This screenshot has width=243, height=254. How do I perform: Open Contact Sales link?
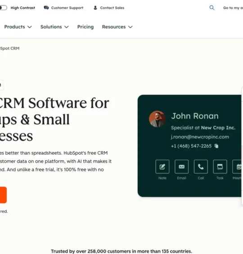[112, 8]
